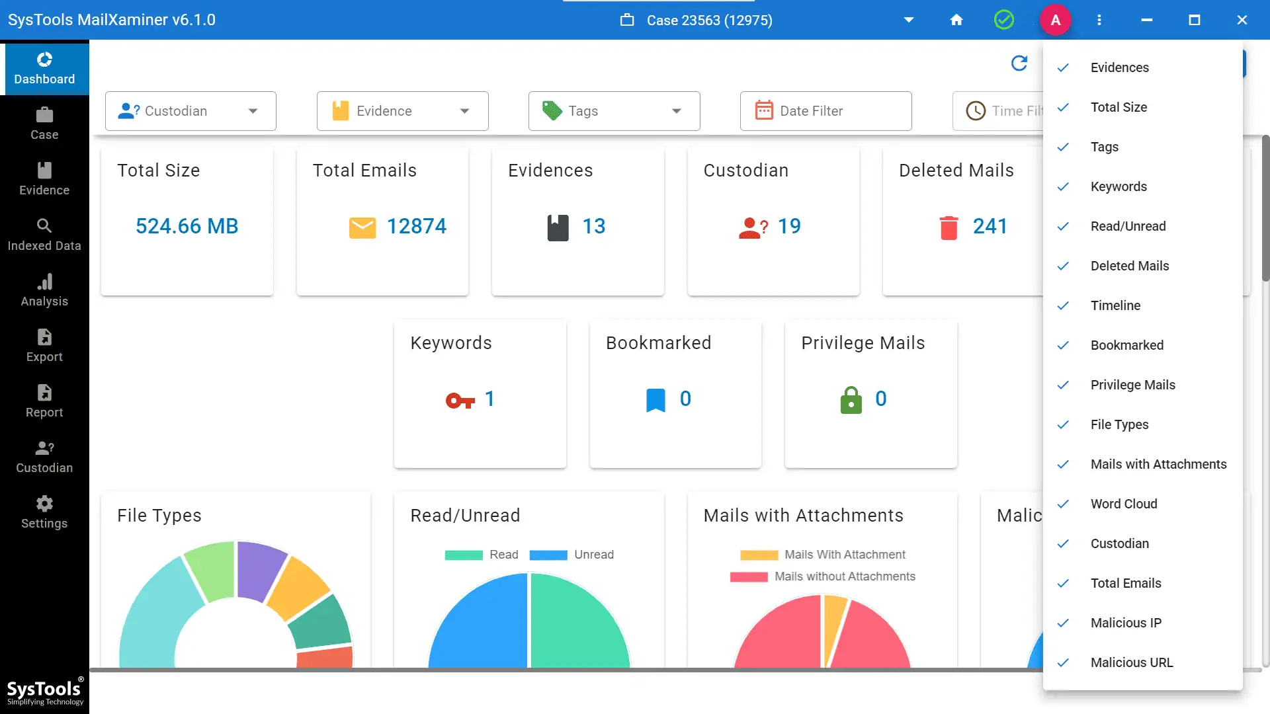Open the Case section in sidebar
Screen dimensions: 1270x714
(x=44, y=124)
